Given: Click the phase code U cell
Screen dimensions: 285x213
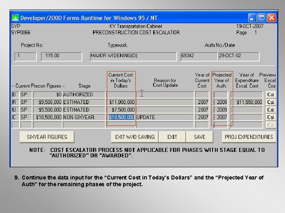Looking at the screenshot, I should pyautogui.click(x=15, y=110).
